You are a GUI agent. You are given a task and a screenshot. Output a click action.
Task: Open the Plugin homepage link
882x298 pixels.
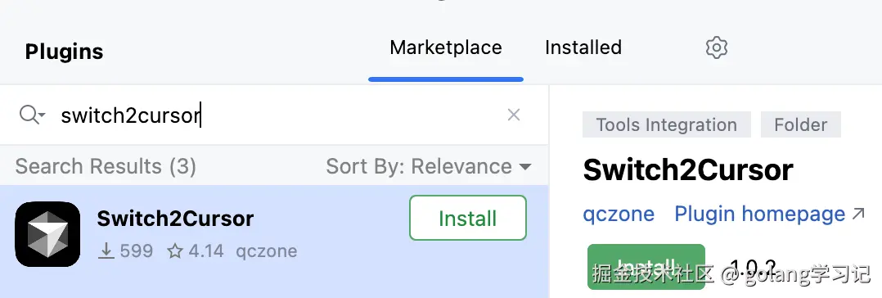(x=760, y=214)
